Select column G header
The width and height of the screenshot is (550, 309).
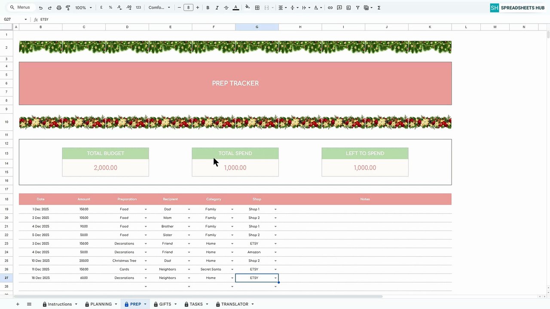pyautogui.click(x=257, y=27)
